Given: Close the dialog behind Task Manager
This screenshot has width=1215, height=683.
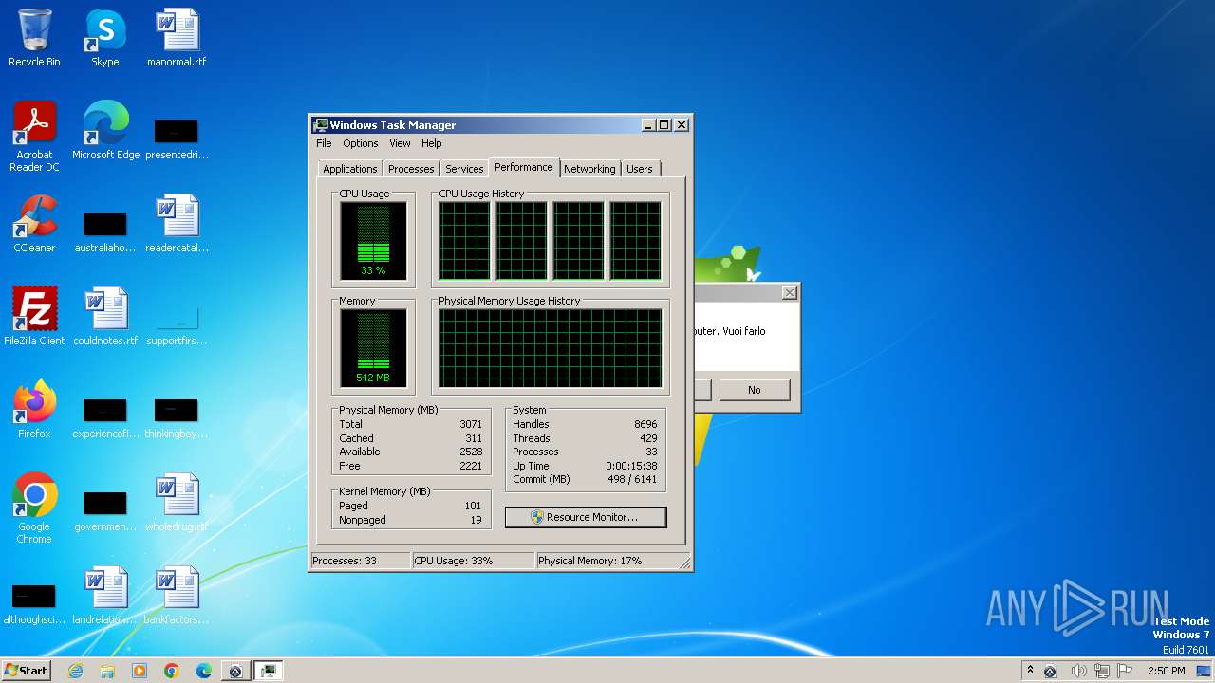Looking at the screenshot, I should pyautogui.click(x=790, y=293).
